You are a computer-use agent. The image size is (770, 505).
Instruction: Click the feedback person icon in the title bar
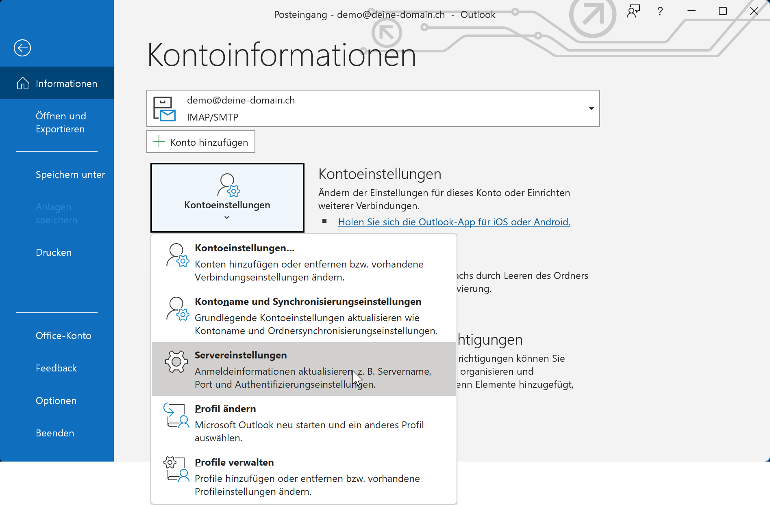click(x=633, y=11)
